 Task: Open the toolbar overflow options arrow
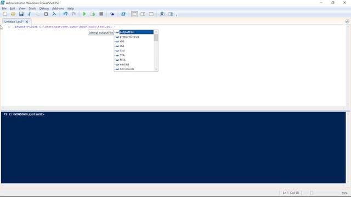click(x=177, y=15)
